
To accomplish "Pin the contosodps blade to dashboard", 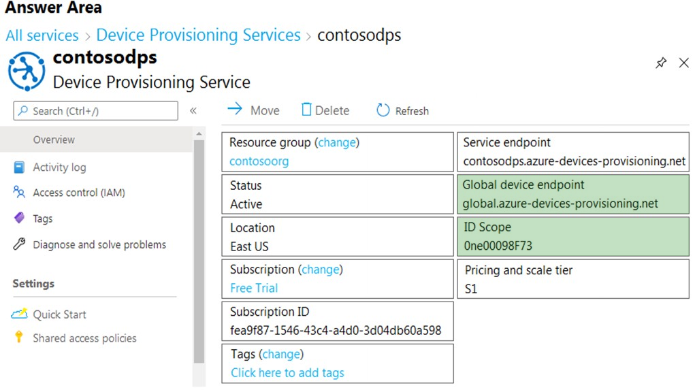I will pyautogui.click(x=661, y=63).
